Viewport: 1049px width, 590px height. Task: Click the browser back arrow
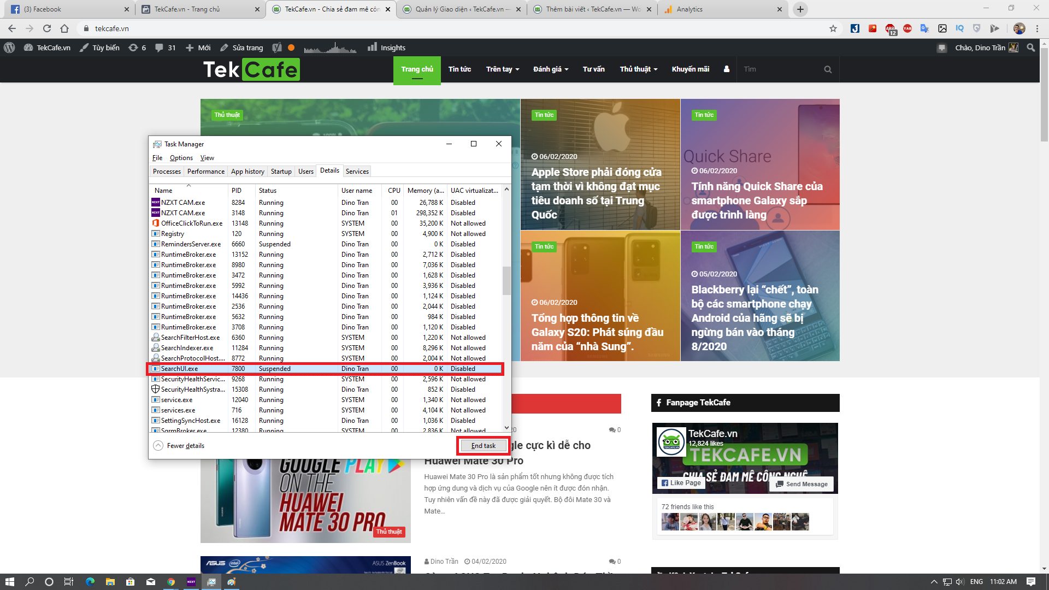point(12,28)
